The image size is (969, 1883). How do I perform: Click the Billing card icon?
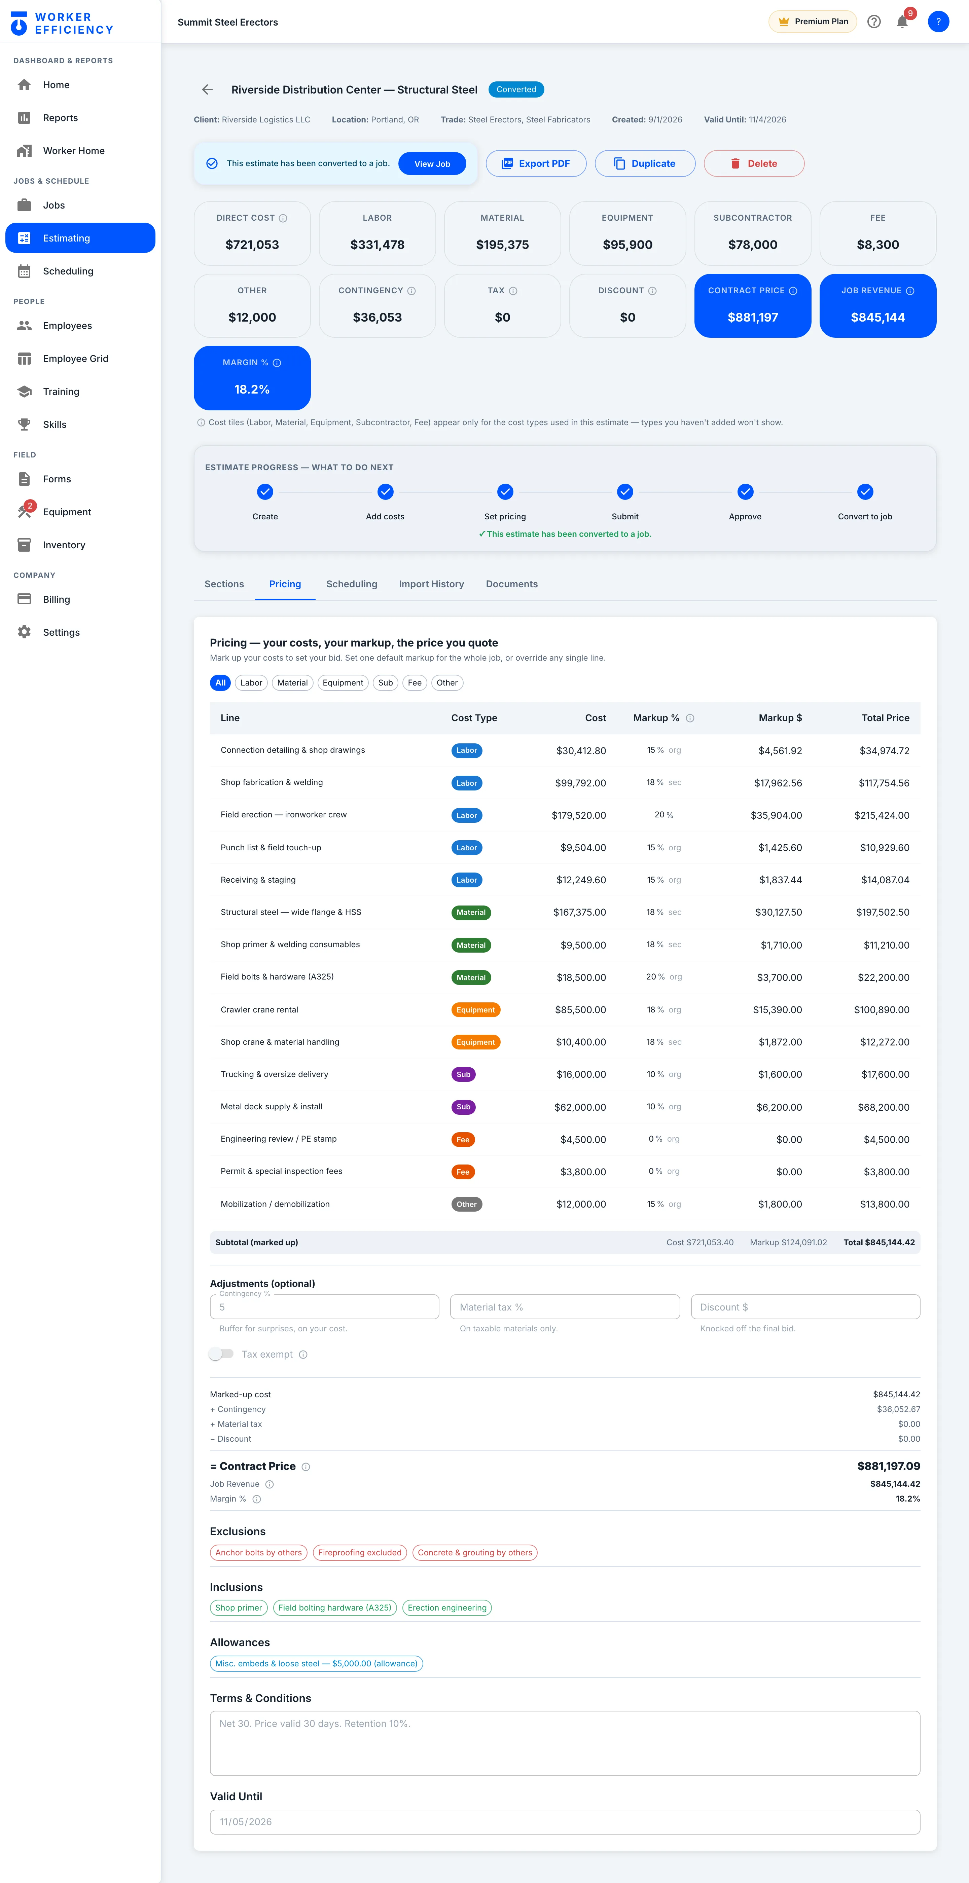[x=24, y=599]
